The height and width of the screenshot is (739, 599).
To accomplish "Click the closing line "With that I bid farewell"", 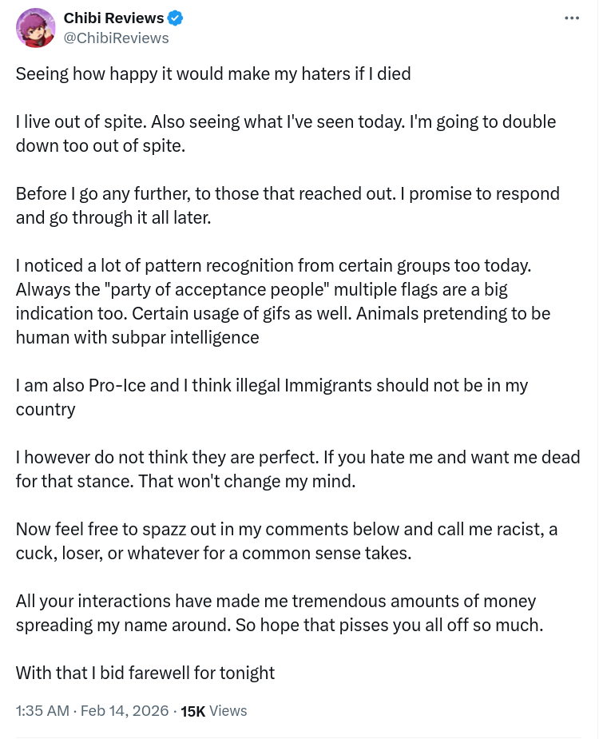I will tap(145, 672).
